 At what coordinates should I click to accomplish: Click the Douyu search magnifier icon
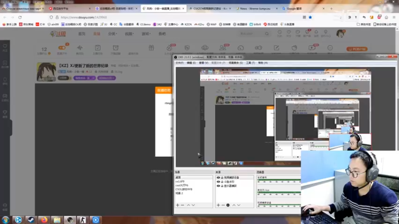[267, 34]
